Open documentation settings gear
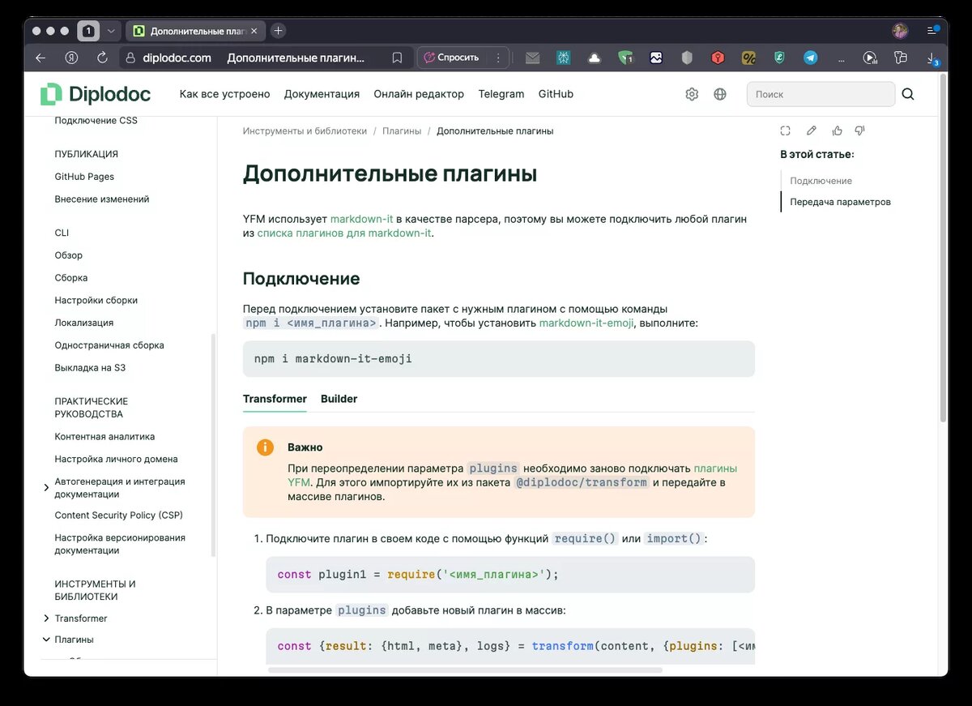This screenshot has height=706, width=972. click(692, 94)
